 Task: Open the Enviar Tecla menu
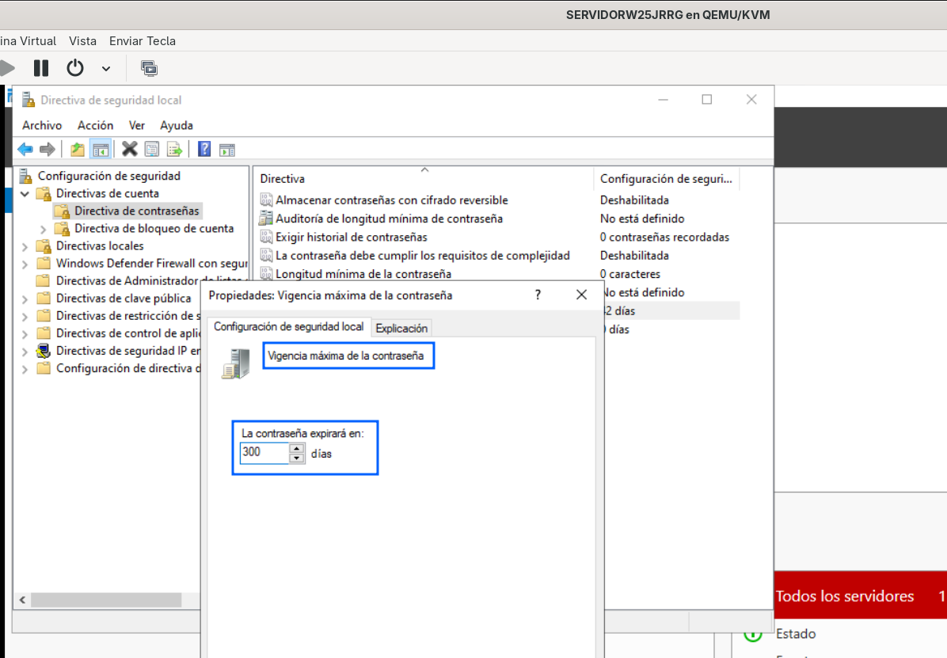point(143,41)
